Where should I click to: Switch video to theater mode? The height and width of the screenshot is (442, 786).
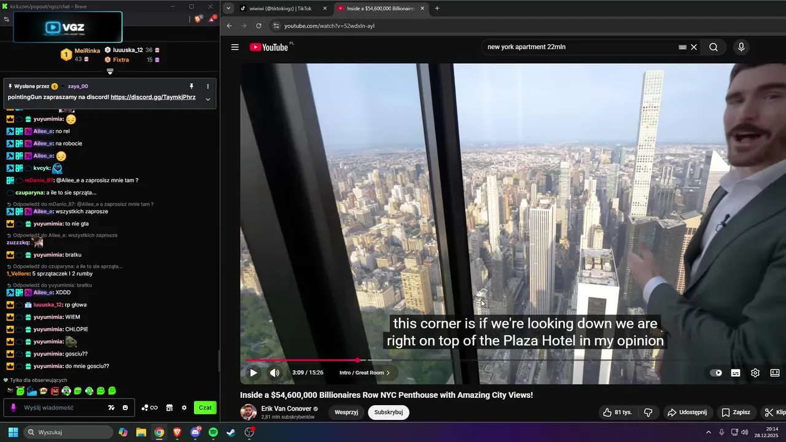775,373
